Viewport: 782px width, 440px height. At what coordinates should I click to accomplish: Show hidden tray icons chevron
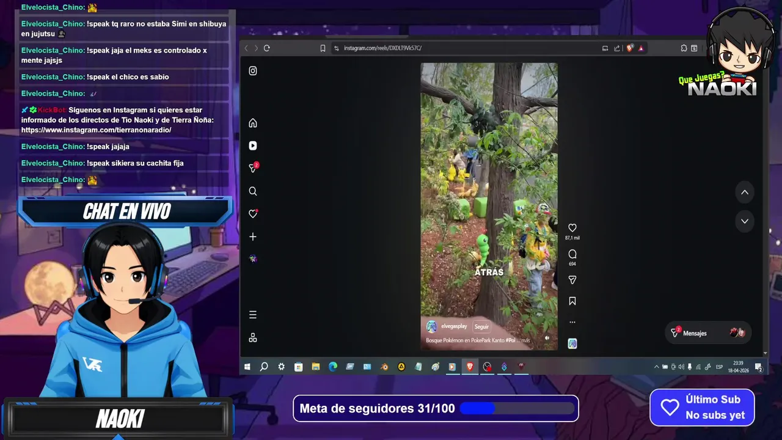click(657, 367)
